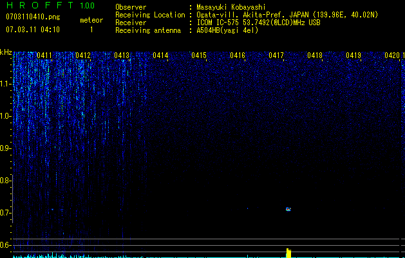Viewport: 405px width, 258px height.
Task: Click the 1.1 kHz axis label
Action: (5, 84)
